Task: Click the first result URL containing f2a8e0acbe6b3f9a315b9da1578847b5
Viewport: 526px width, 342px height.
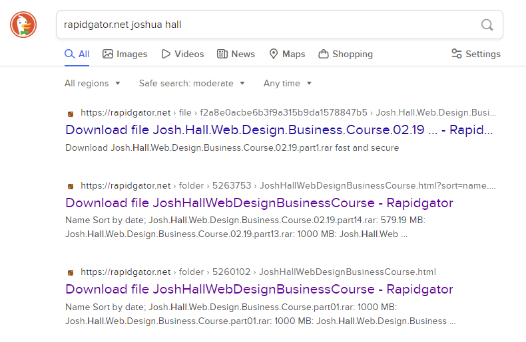Action: tap(288, 113)
